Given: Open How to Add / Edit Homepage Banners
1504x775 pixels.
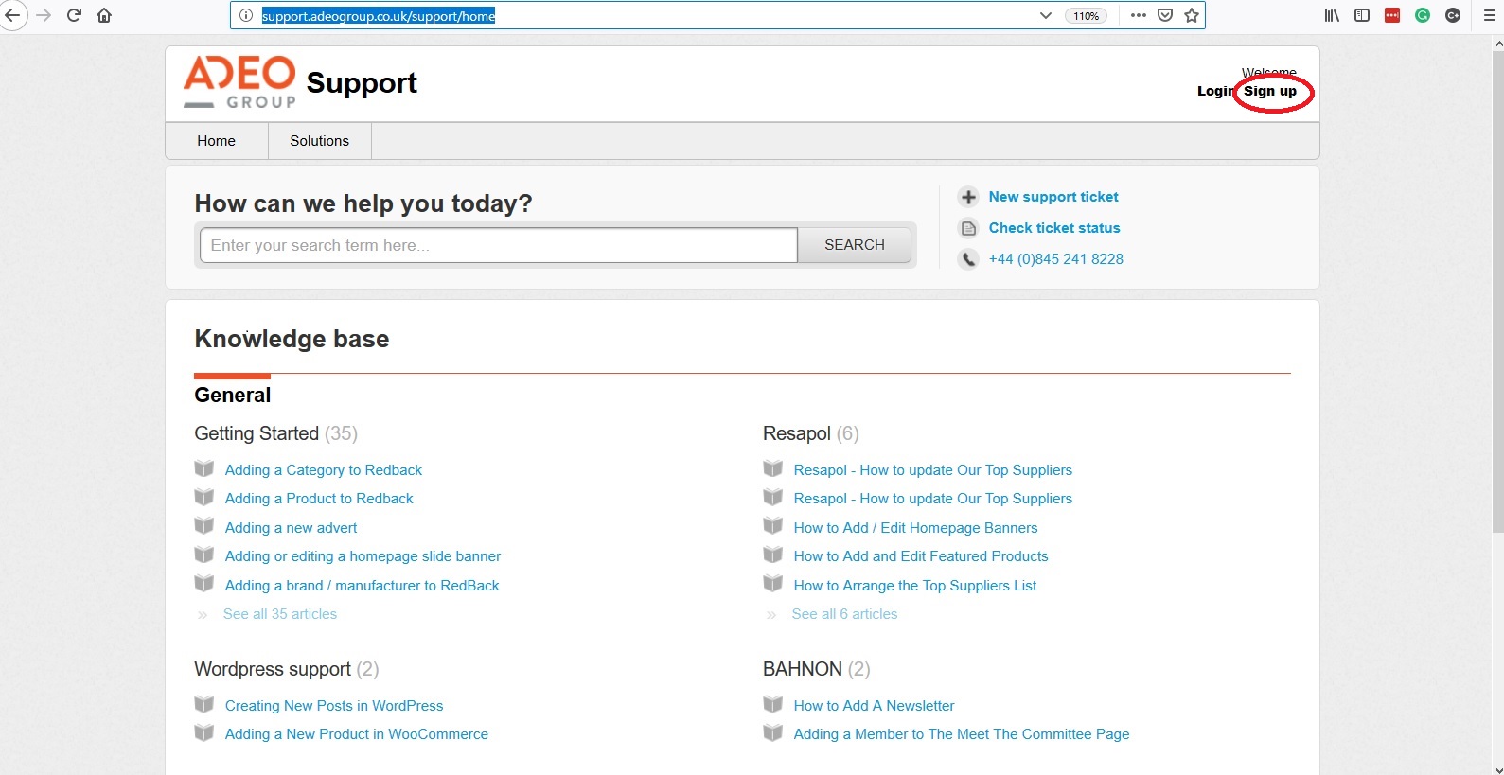Looking at the screenshot, I should click(x=915, y=528).
